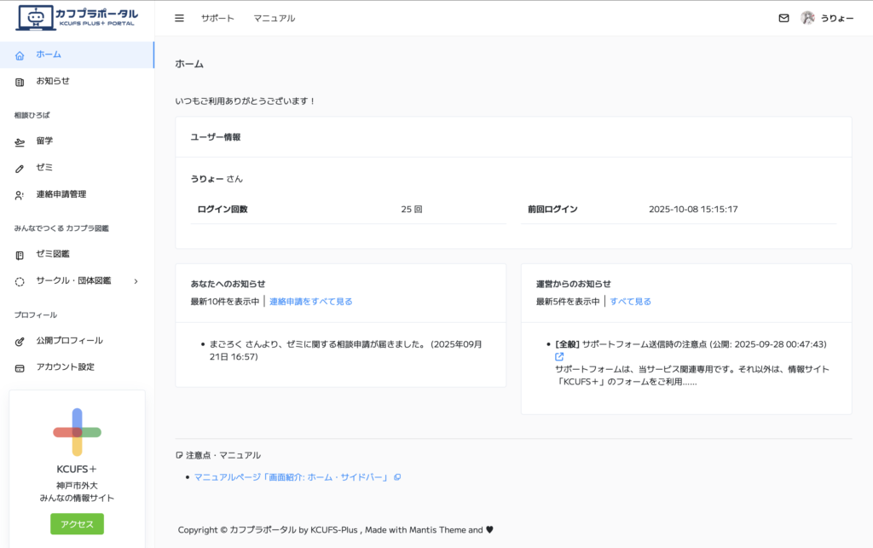Image resolution: width=873 pixels, height=548 pixels.
Task: Open the サポート menu item
Action: [217, 18]
